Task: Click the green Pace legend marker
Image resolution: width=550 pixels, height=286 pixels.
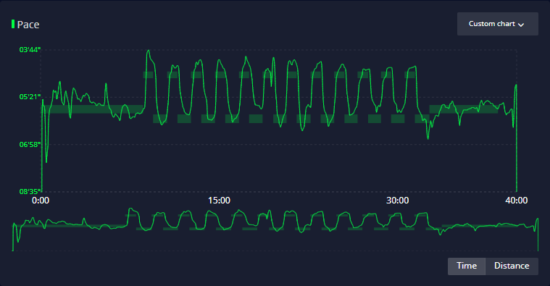Action: point(13,24)
